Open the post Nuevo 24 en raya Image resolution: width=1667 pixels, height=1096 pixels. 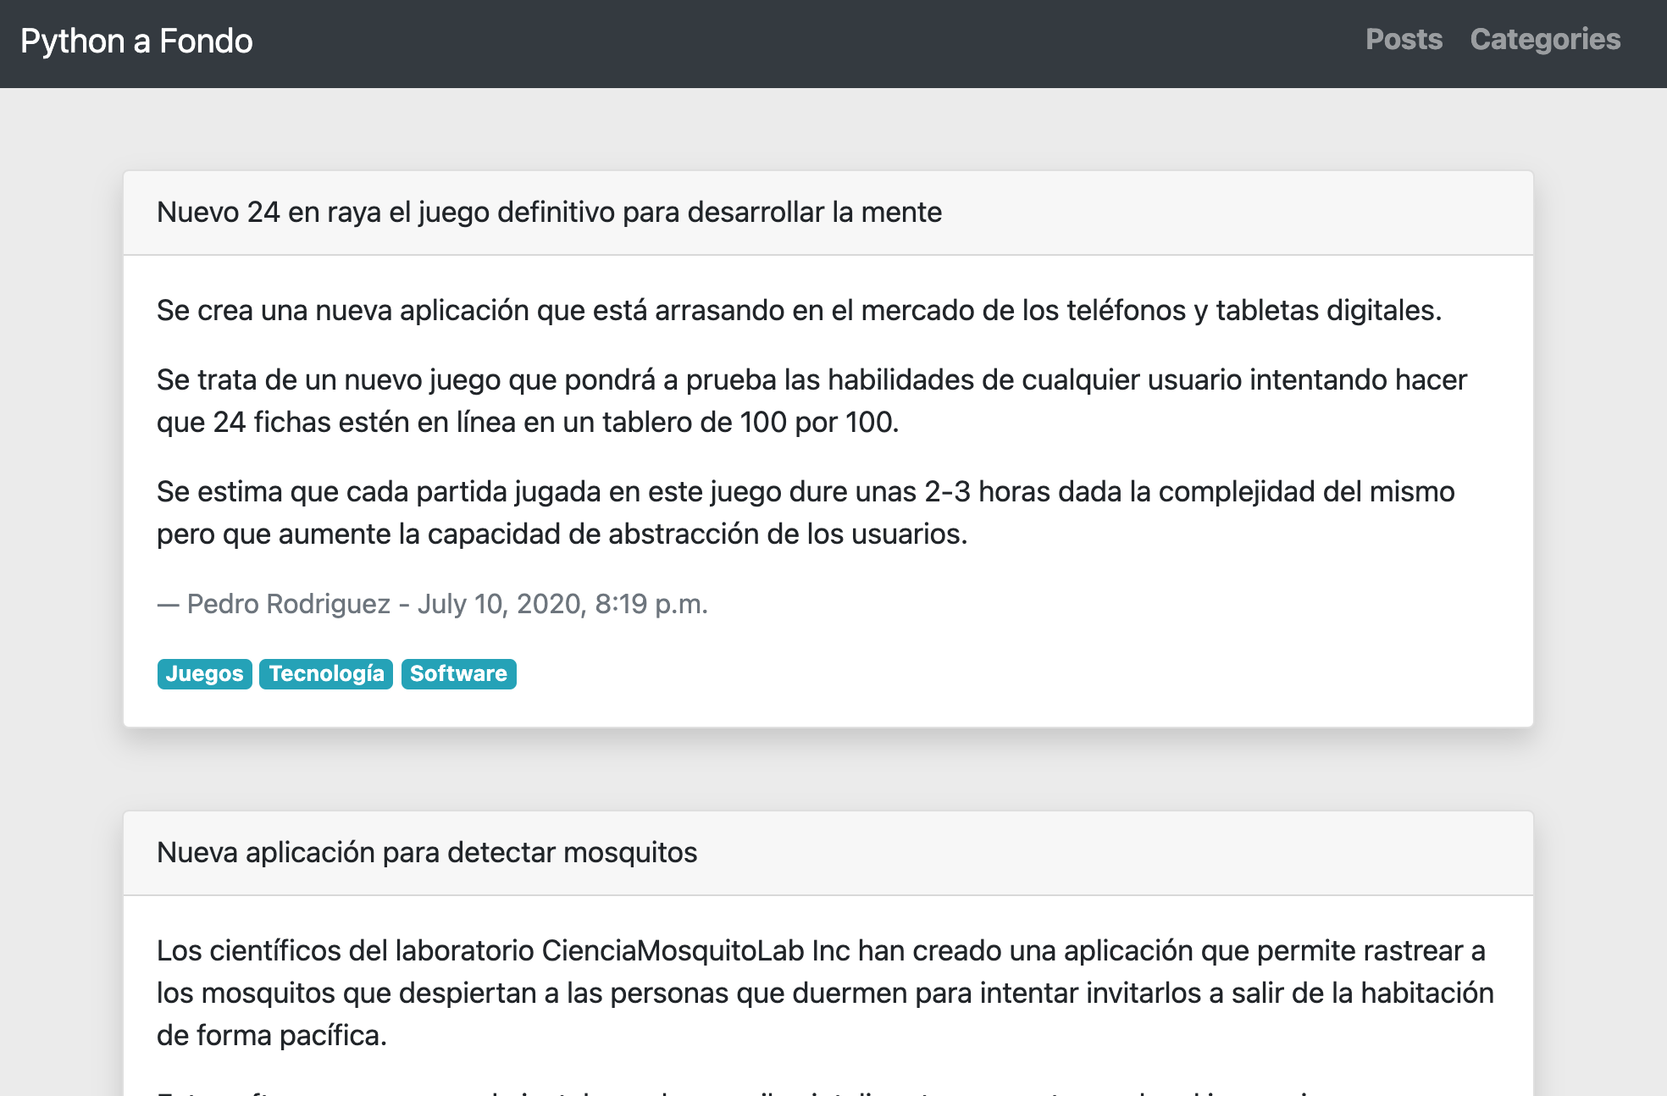tap(550, 213)
